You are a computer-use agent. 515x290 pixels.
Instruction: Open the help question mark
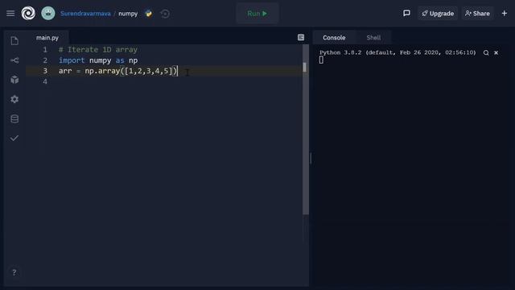14,272
